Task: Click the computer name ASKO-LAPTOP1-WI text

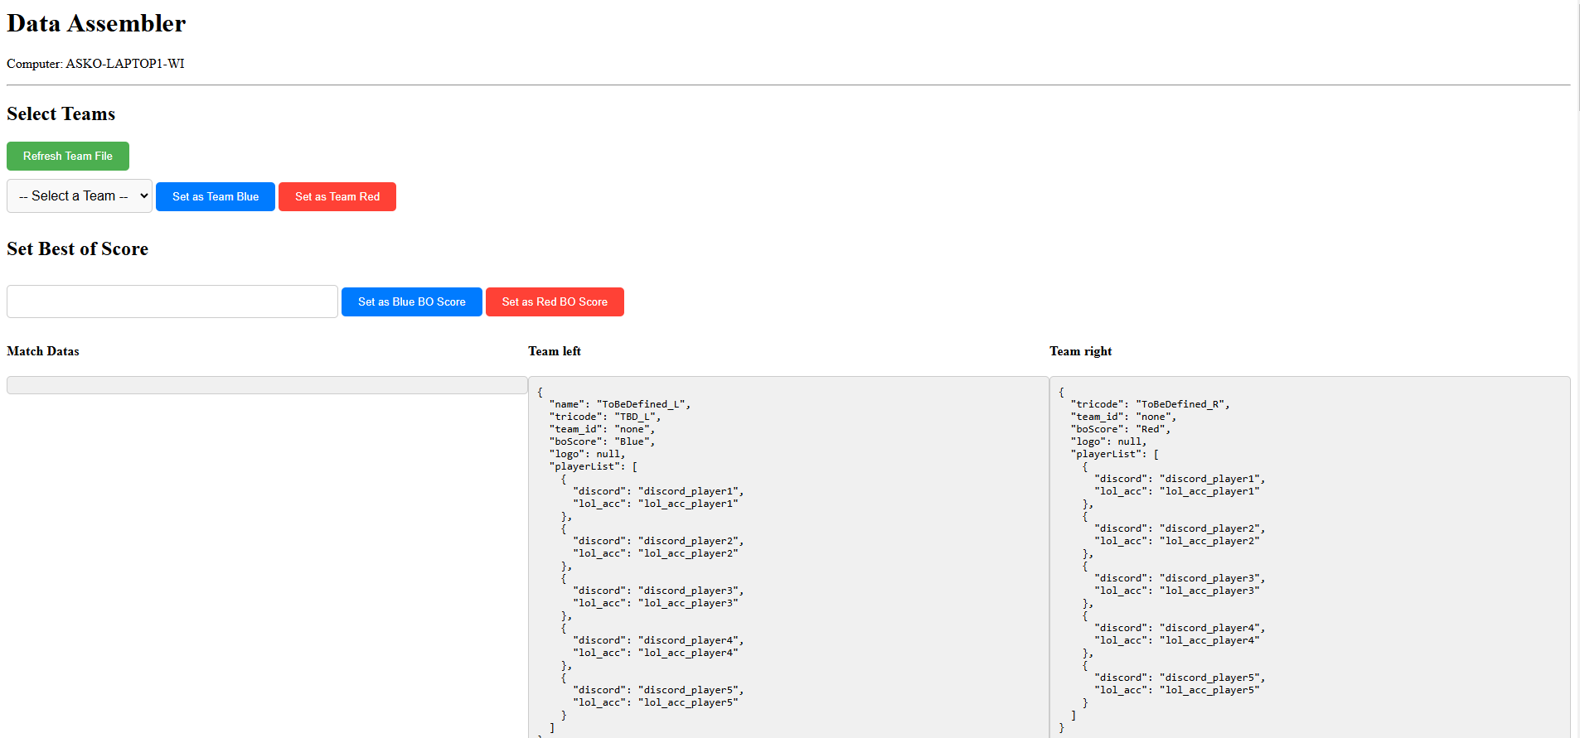Action: coord(125,64)
